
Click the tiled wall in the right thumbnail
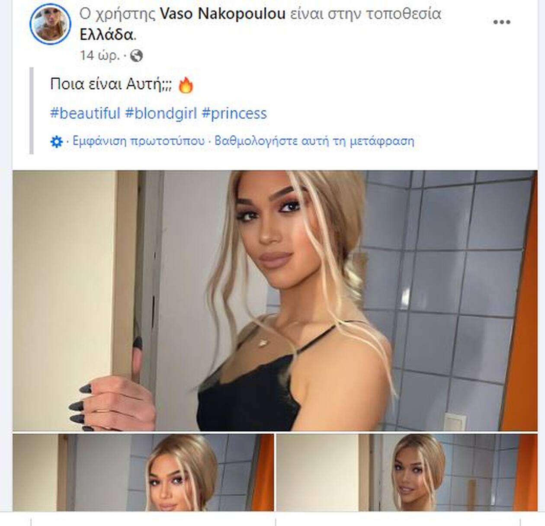tap(480, 467)
